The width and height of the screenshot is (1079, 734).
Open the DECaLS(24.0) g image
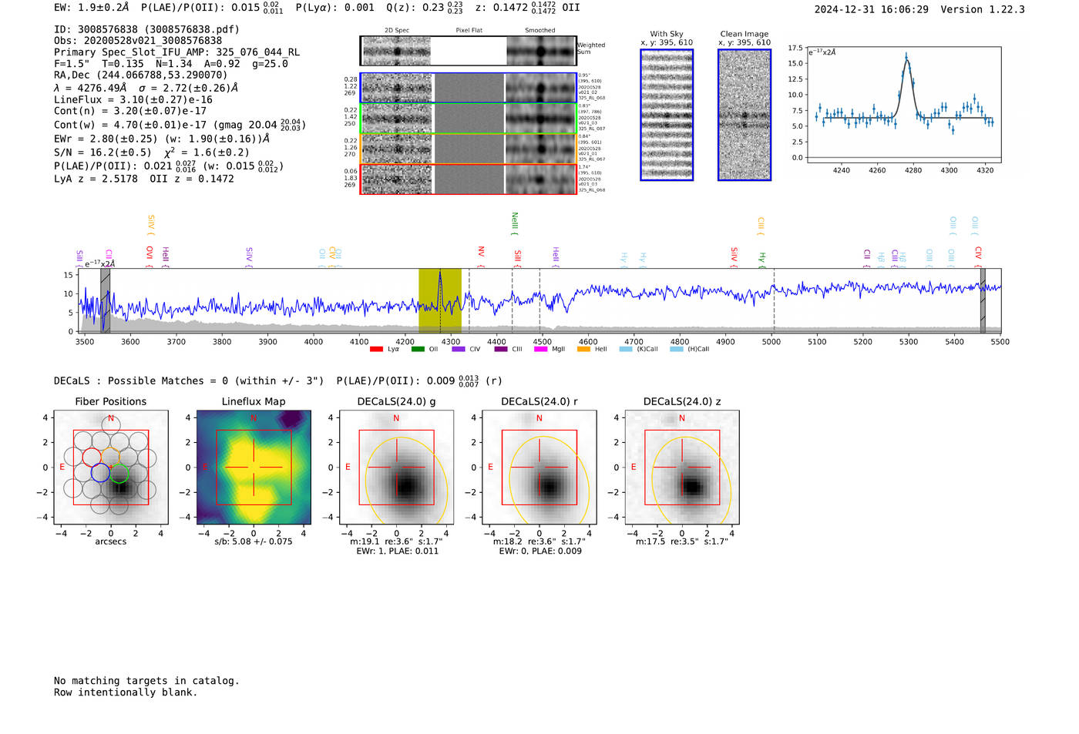(x=397, y=468)
